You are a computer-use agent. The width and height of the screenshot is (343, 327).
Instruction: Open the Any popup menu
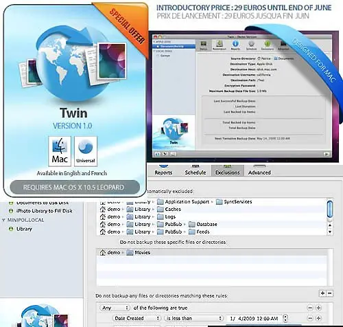click(115, 308)
